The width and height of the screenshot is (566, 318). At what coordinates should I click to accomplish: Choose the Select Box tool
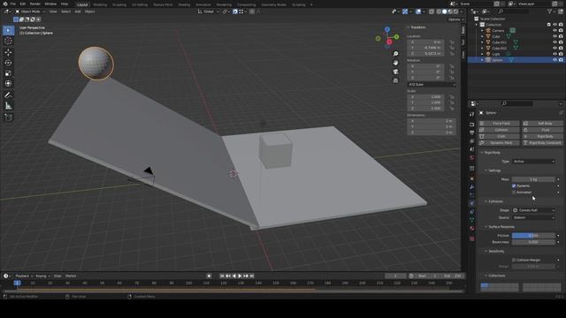tap(8, 30)
